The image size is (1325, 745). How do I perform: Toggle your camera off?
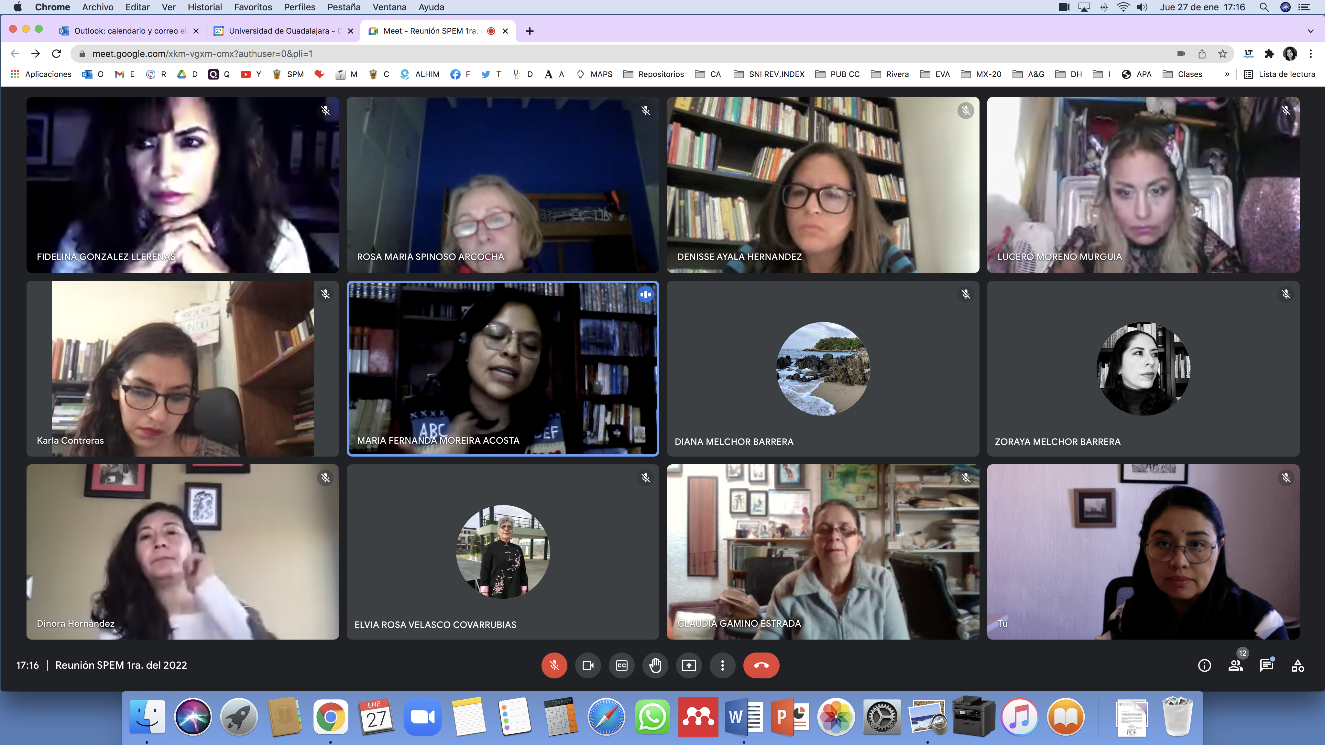click(x=588, y=665)
